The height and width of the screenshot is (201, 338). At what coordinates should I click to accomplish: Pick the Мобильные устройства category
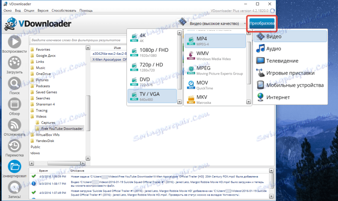[290, 85]
